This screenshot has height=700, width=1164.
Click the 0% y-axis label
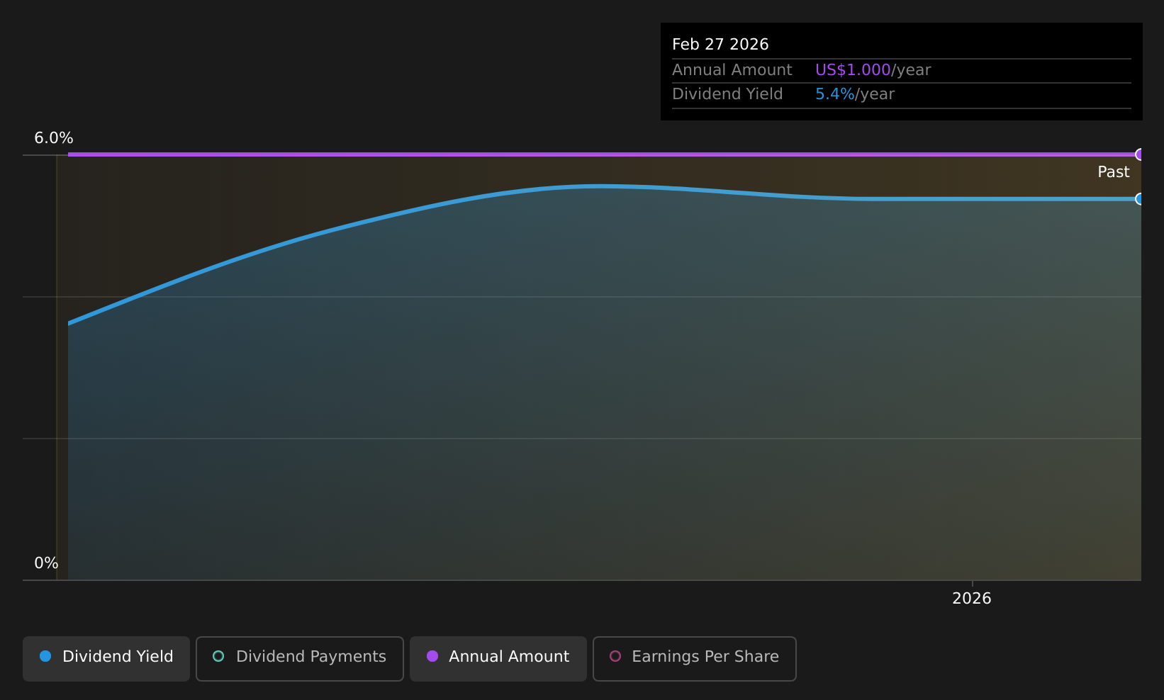pyautogui.click(x=46, y=563)
